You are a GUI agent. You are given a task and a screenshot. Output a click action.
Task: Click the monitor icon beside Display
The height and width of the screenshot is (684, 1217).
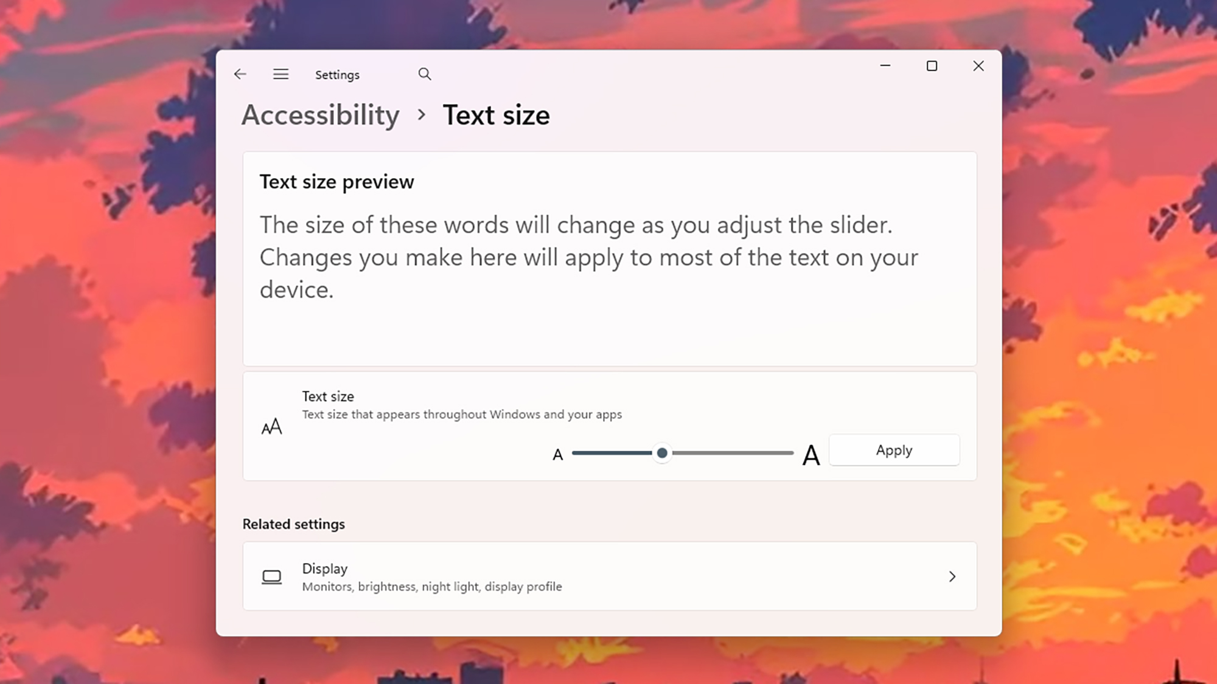coord(271,576)
